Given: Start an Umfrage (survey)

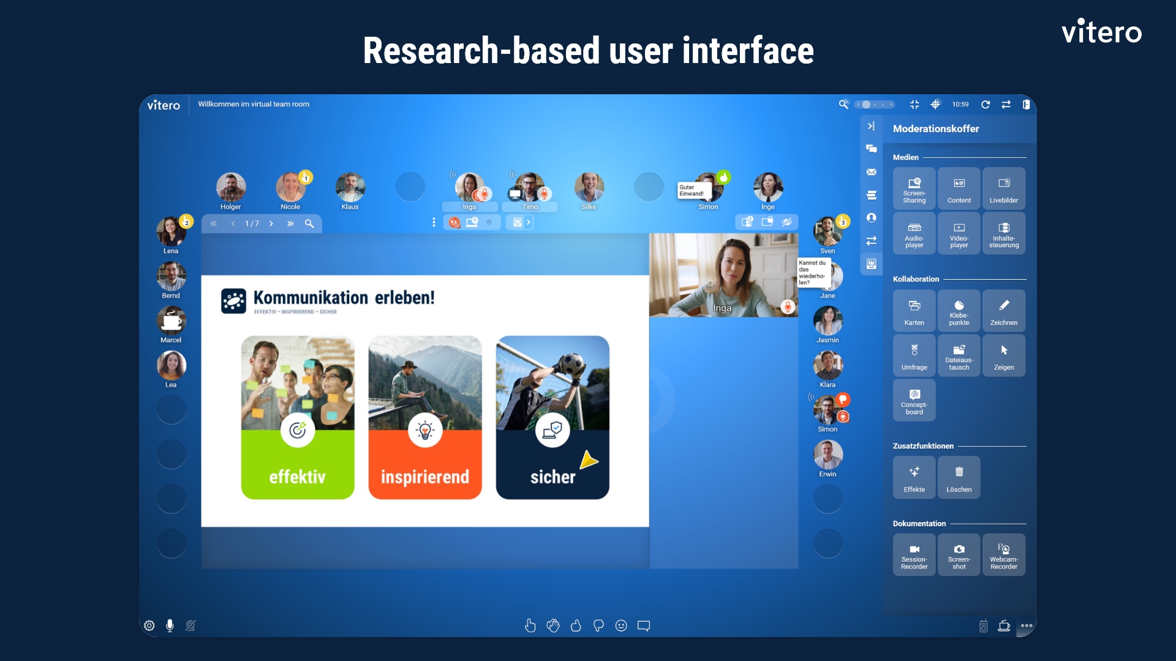Looking at the screenshot, I should point(914,356).
